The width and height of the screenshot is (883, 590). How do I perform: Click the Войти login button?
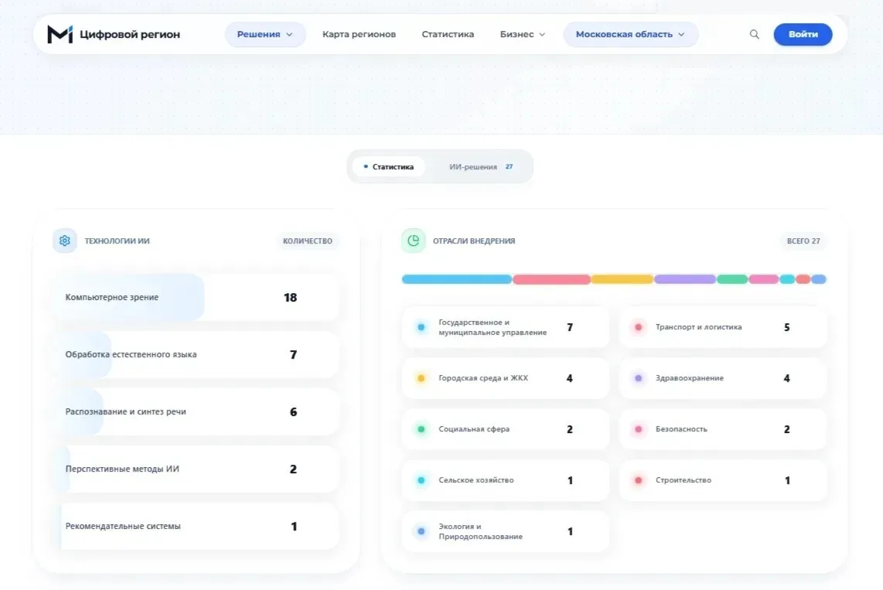(x=803, y=34)
